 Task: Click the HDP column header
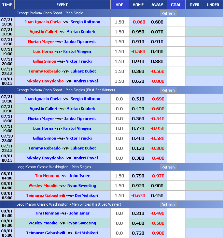(x=120, y=5)
